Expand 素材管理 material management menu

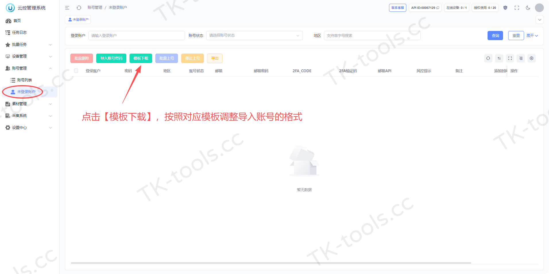tap(30, 104)
